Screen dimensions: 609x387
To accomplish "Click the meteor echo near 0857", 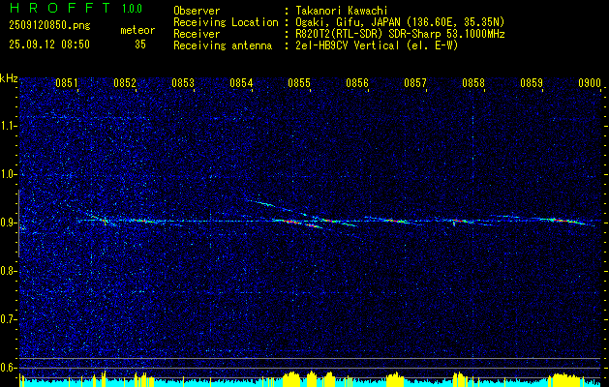I will (394, 221).
